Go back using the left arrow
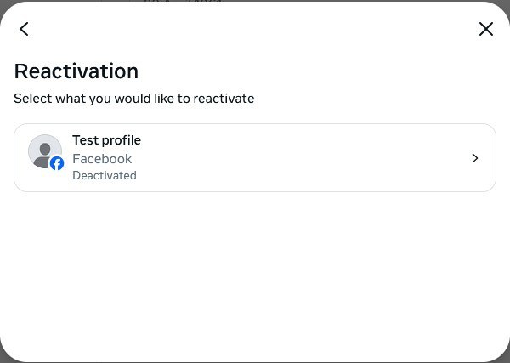The height and width of the screenshot is (363, 510). coord(24,29)
